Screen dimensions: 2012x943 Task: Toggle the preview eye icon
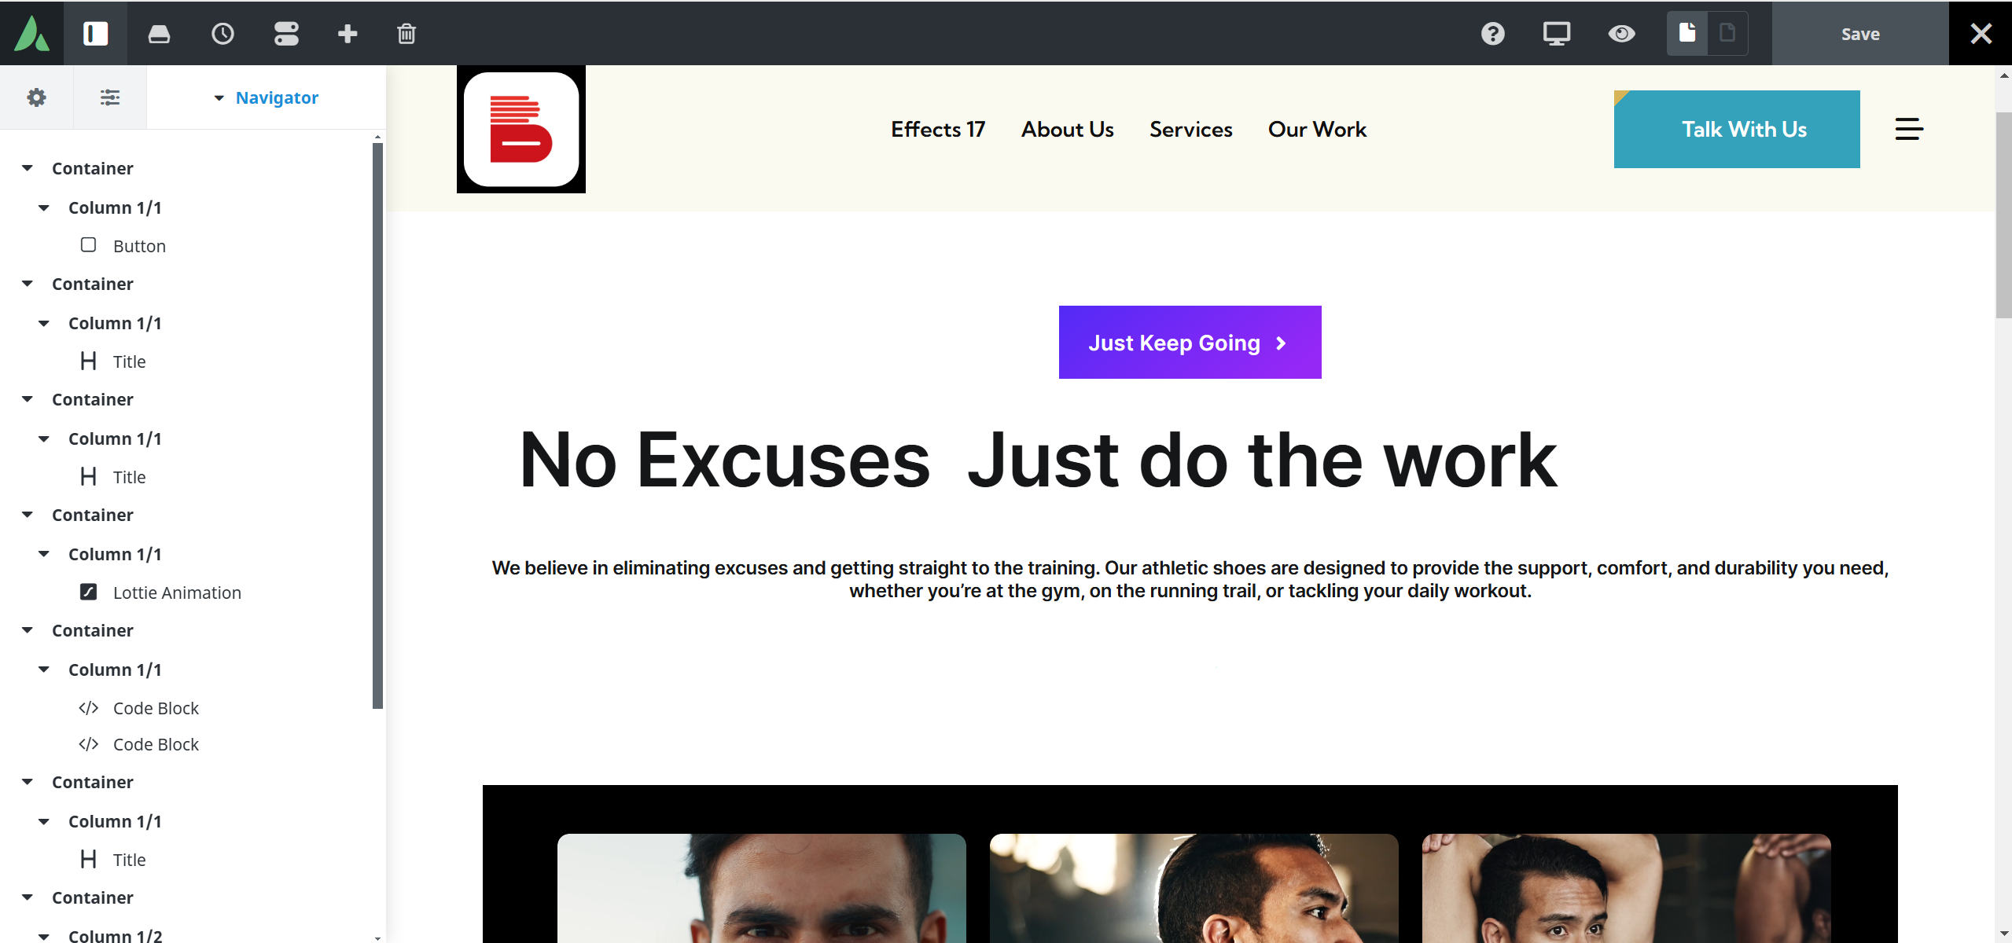[1621, 34]
